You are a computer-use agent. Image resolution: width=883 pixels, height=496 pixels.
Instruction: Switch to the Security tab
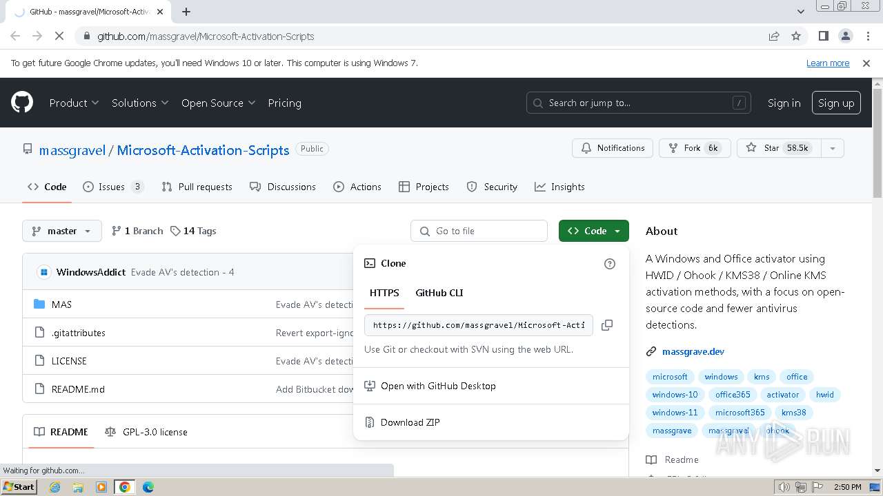pyautogui.click(x=492, y=187)
